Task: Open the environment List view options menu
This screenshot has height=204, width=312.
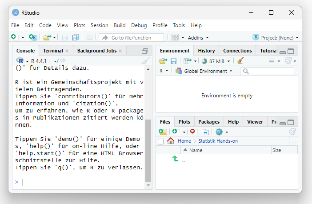Action: click(274, 61)
